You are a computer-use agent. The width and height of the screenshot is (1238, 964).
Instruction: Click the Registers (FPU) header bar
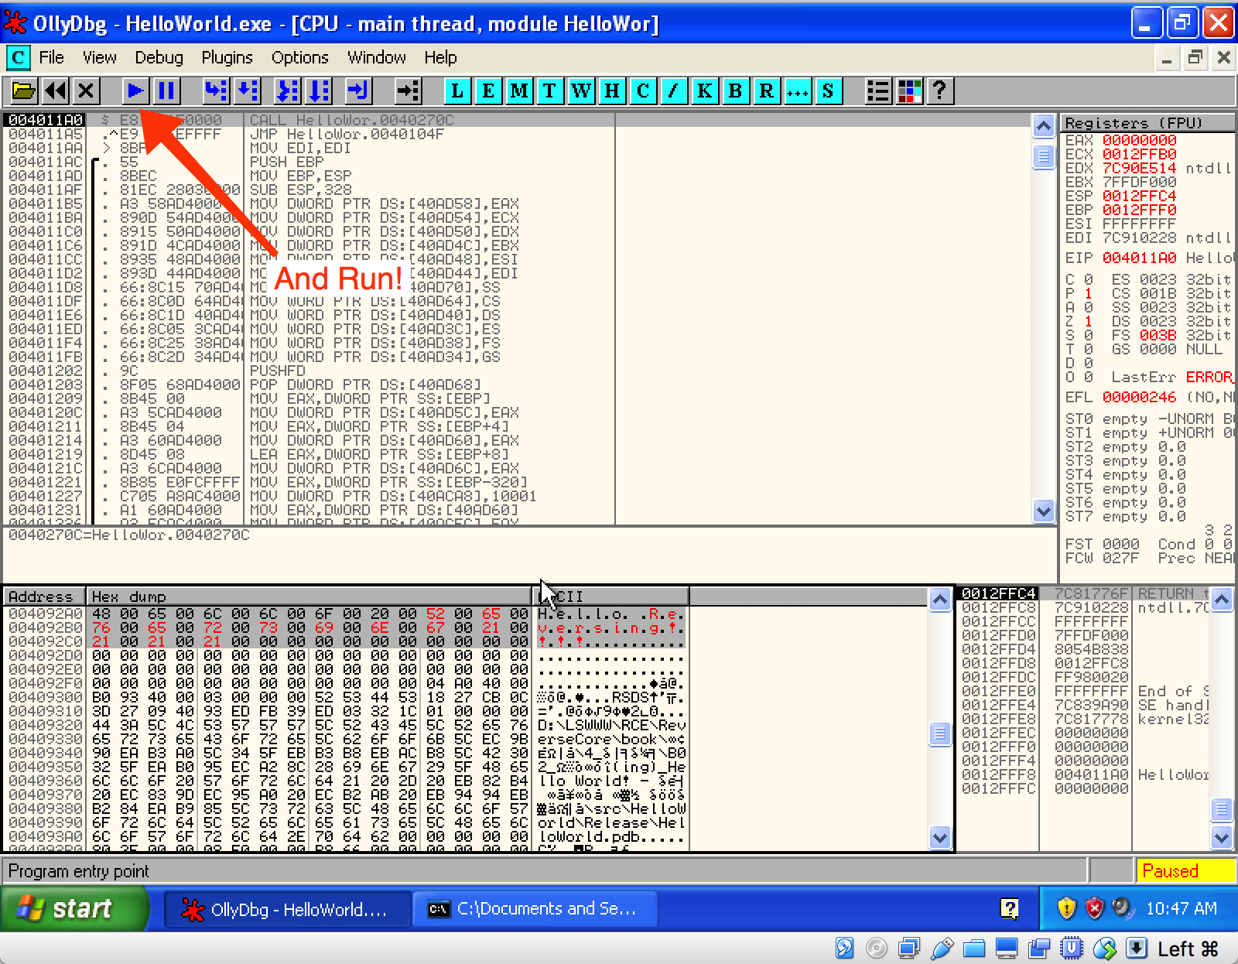pos(1148,123)
